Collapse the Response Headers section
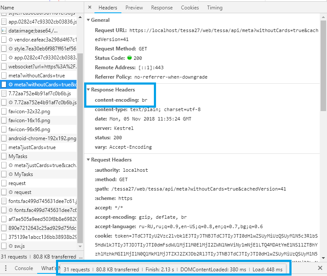327x276 pixels. click(88, 90)
